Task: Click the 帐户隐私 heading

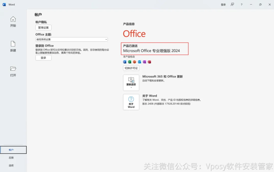Action: (41, 22)
